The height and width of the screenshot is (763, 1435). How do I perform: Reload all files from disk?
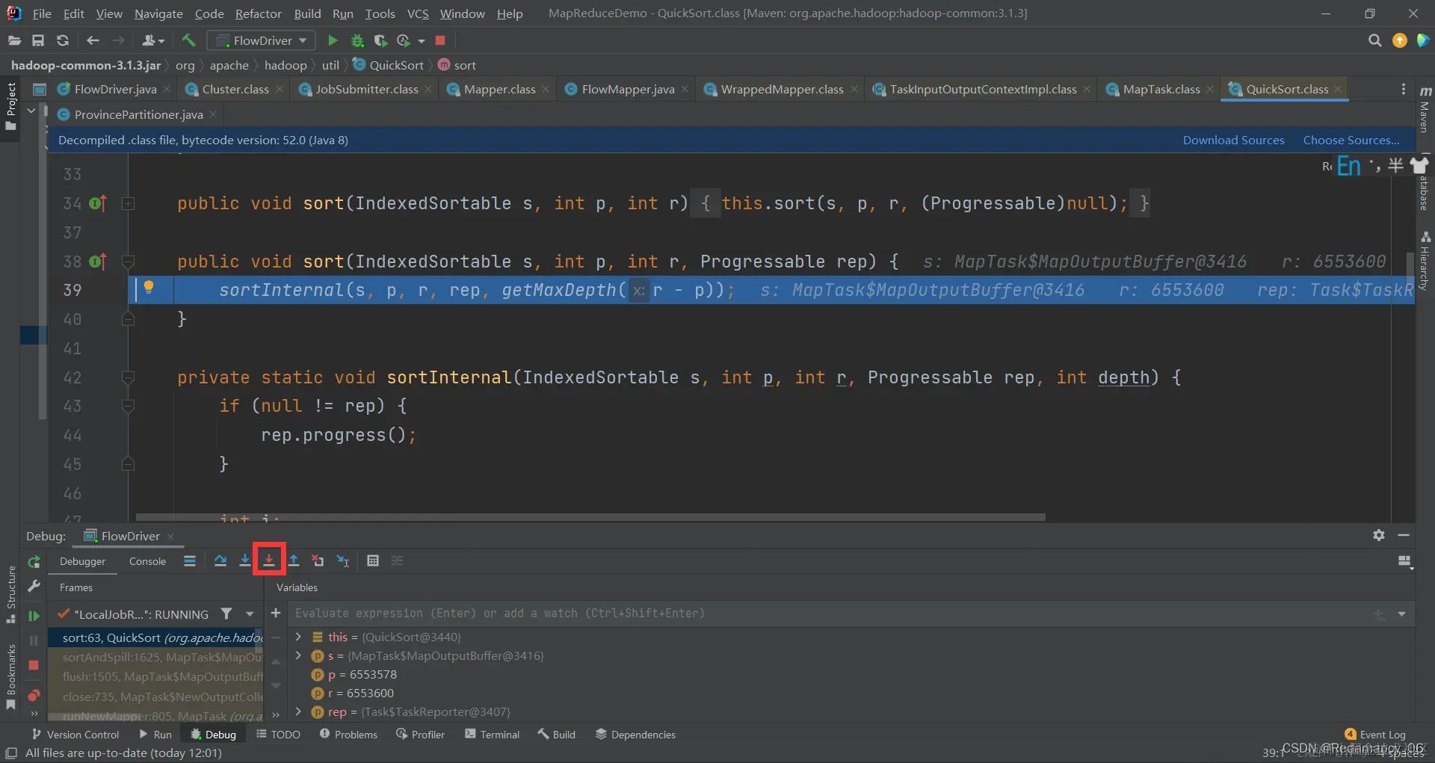(x=63, y=40)
